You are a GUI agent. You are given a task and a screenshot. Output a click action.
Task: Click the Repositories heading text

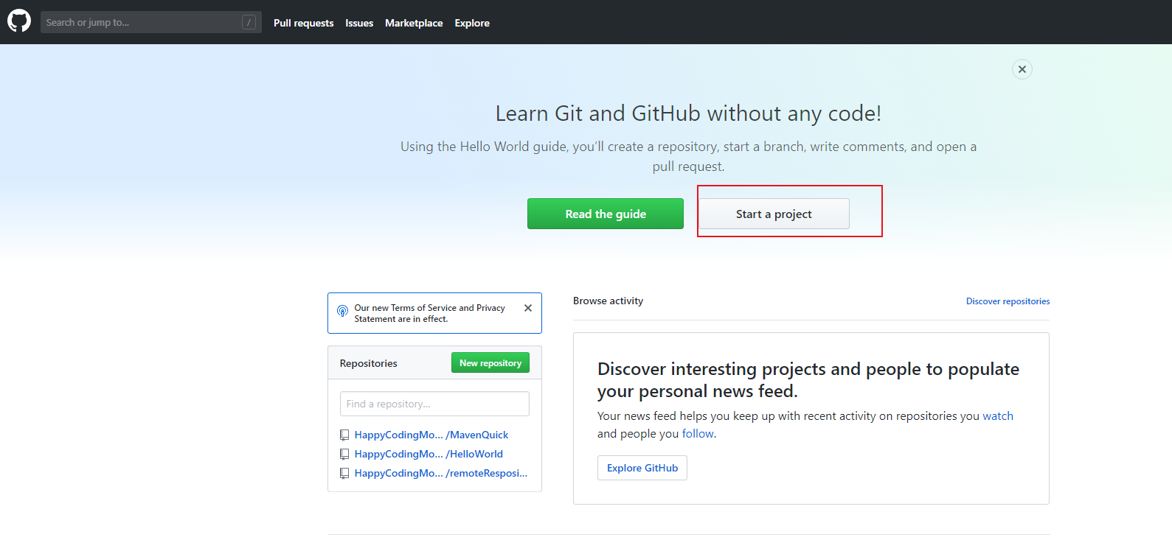coord(368,363)
